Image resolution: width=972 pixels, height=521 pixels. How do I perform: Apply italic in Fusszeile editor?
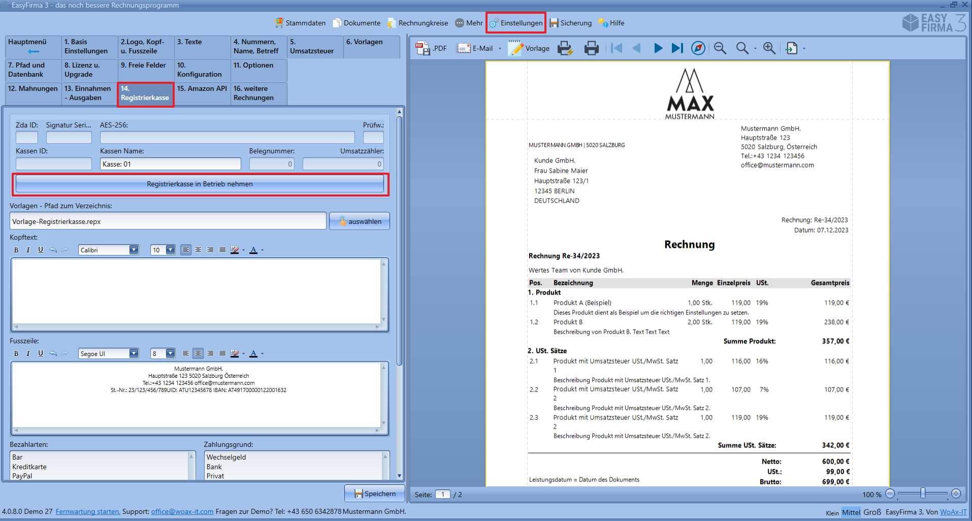tap(28, 353)
